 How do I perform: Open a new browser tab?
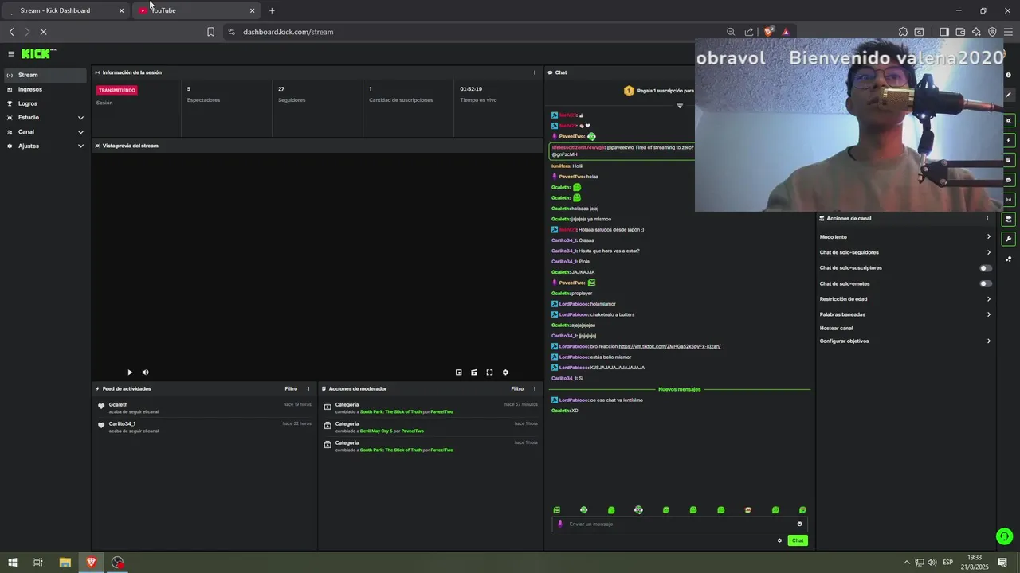click(x=272, y=10)
